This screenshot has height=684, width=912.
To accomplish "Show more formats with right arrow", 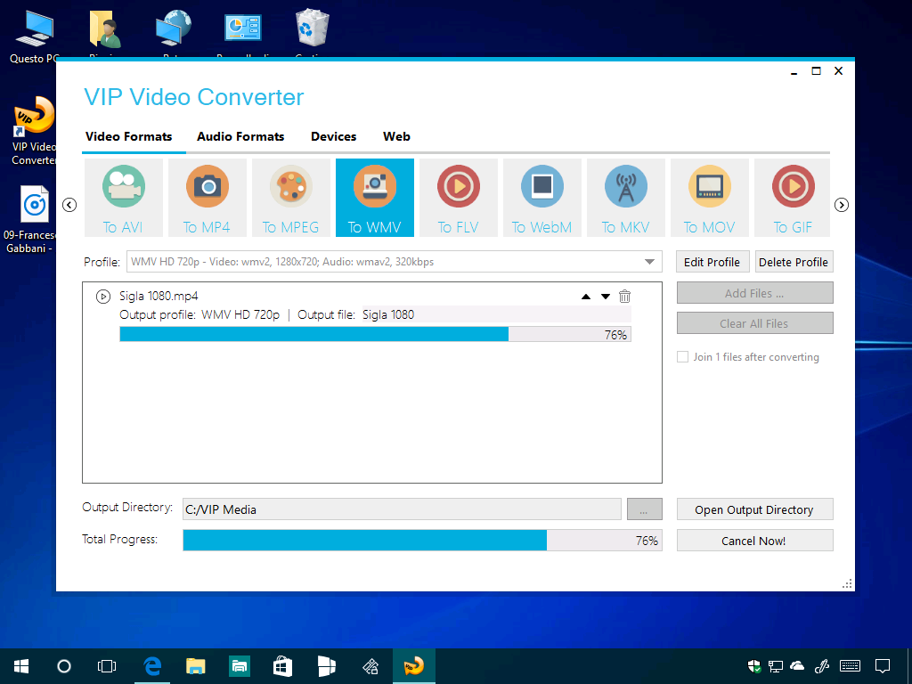I will coord(842,205).
